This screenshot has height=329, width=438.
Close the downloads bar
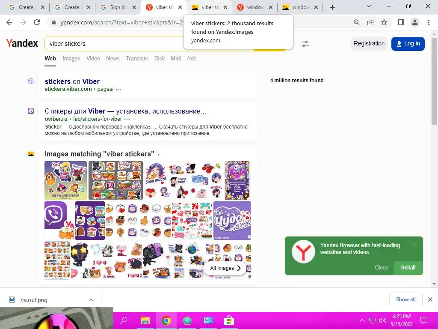click(430, 299)
